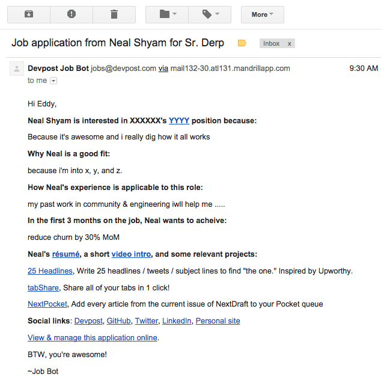Click the jobs@devpost.com sender address
381x383 pixels.
123,69
